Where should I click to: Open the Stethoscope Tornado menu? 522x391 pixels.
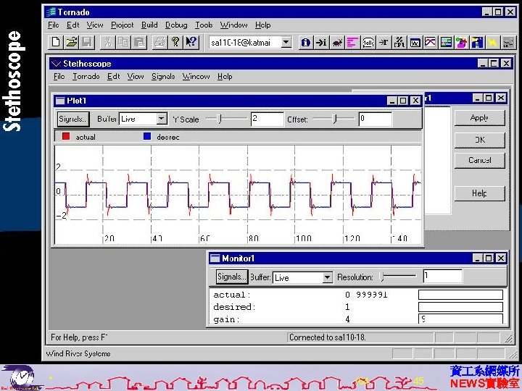coord(86,77)
